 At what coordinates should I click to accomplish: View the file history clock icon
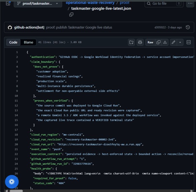point(188,27)
